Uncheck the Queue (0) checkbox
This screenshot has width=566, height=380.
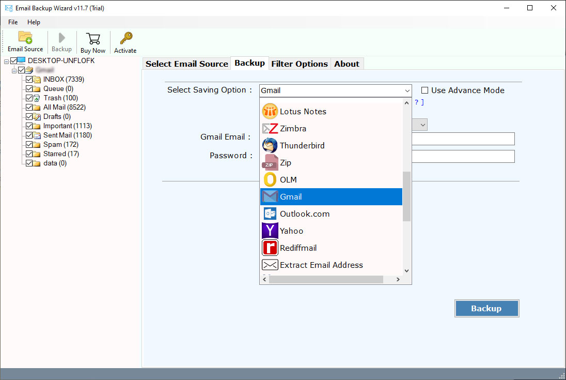[29, 88]
